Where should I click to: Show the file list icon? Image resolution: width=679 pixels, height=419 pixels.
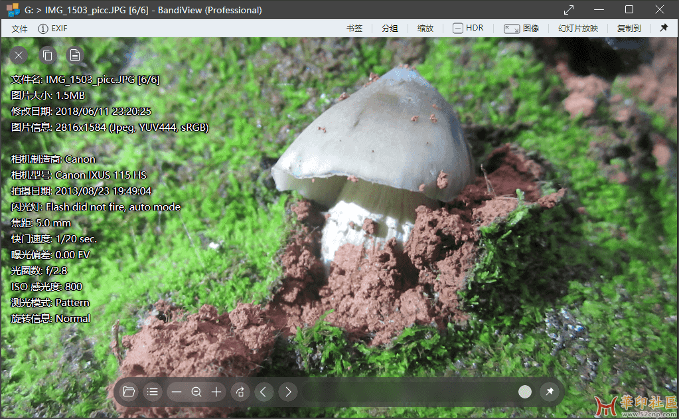tap(153, 392)
